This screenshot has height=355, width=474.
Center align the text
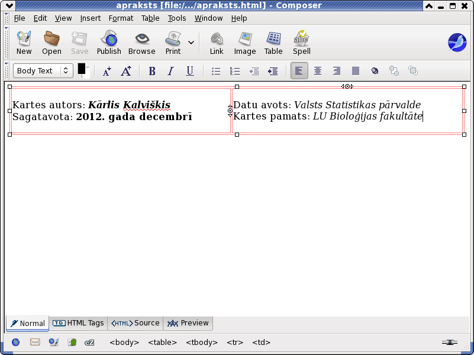click(318, 71)
